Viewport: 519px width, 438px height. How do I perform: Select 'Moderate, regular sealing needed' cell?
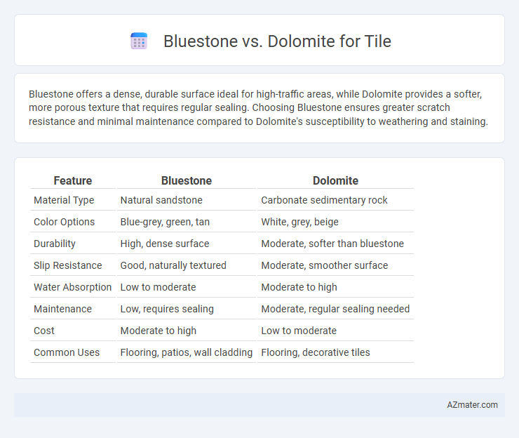335,309
